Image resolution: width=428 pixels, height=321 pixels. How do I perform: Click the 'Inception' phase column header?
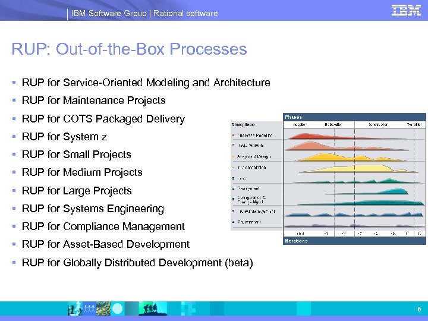click(300, 124)
